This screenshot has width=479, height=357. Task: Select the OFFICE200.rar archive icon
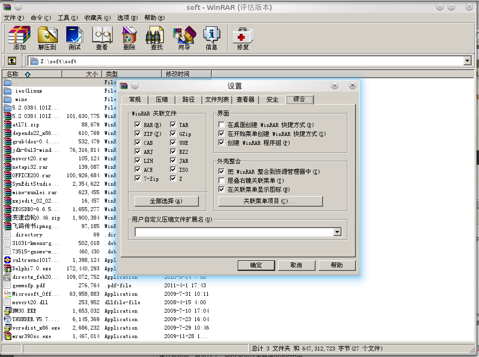(7, 175)
